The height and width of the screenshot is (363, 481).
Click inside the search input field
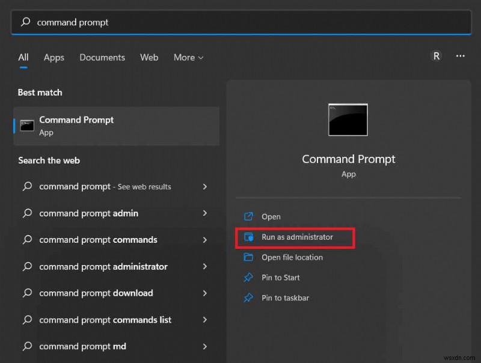[180, 22]
